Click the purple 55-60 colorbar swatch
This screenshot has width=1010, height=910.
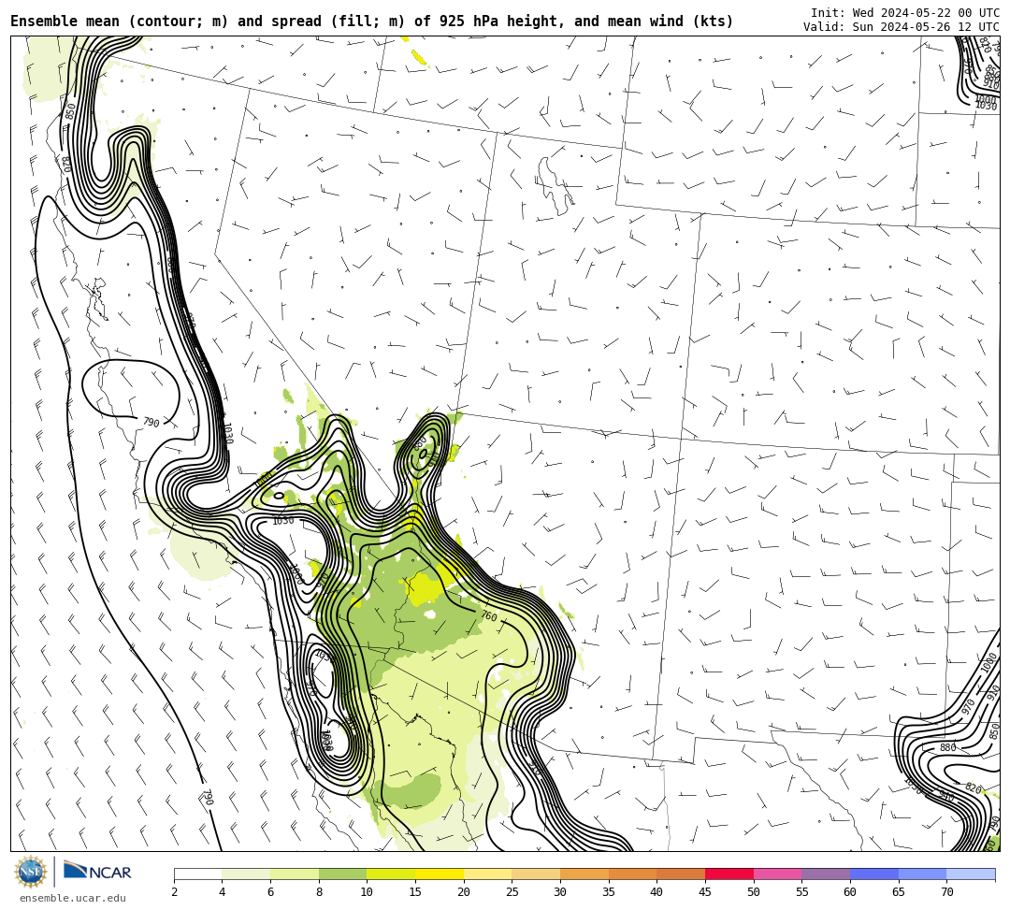coord(826,874)
